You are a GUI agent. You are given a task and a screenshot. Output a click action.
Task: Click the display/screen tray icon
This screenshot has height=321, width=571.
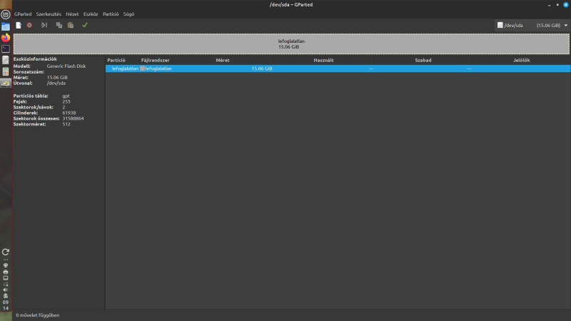point(6,278)
